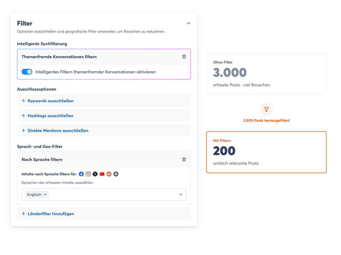
Task: Toggle Intelligentes Filtern themenfremder Konversationen
Action: pyautogui.click(x=27, y=72)
